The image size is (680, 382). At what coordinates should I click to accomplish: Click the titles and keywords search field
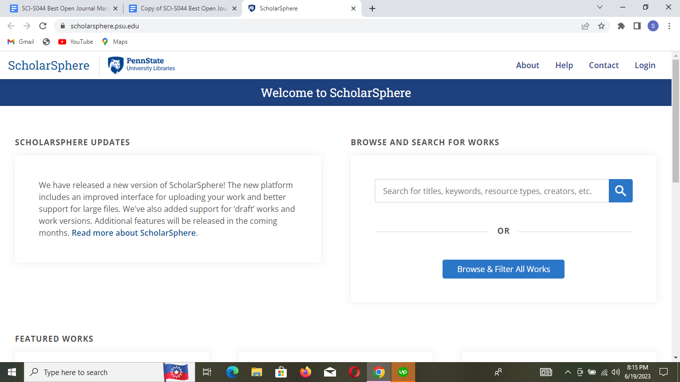coord(491,191)
